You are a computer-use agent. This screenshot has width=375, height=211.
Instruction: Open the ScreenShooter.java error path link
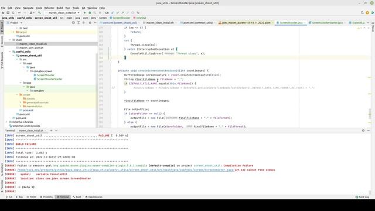tap(126, 170)
